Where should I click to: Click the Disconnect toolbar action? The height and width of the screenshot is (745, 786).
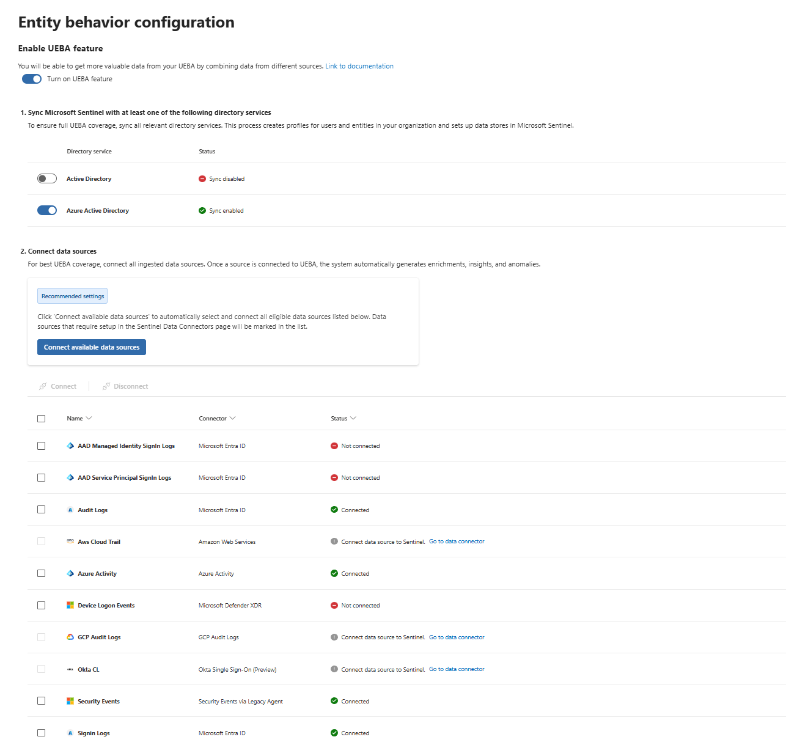pyautogui.click(x=125, y=386)
